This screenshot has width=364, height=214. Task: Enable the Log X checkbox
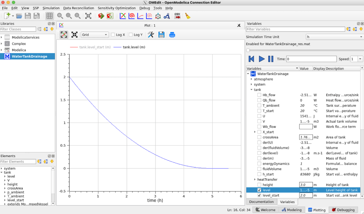[x=113, y=35]
